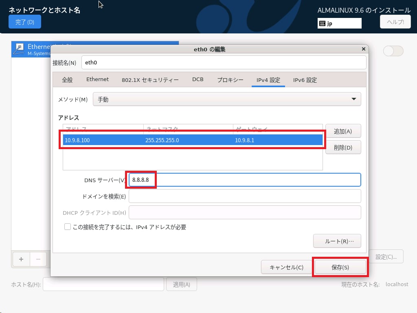Switch to the プロキシー tab
This screenshot has width=417, height=313.
230,80
